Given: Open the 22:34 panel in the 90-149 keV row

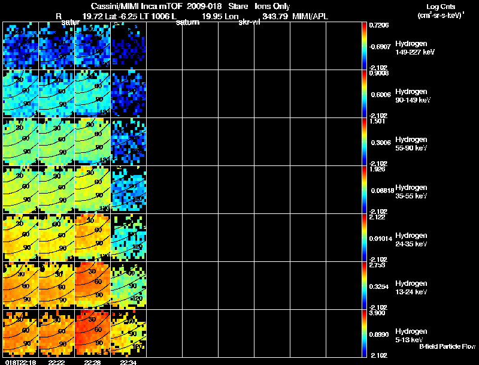Looking at the screenshot, I should 129,93.
